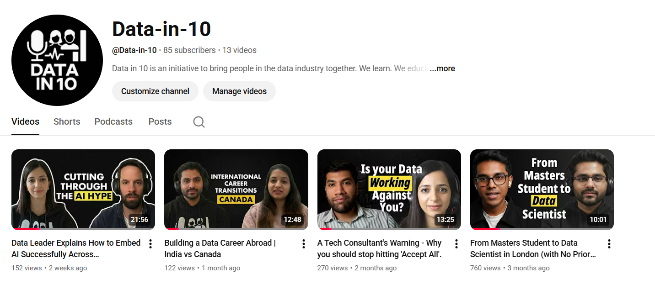The height and width of the screenshot is (295, 655).
Task: Click '270 views • 2 months ago' metadata
Action: (x=357, y=268)
